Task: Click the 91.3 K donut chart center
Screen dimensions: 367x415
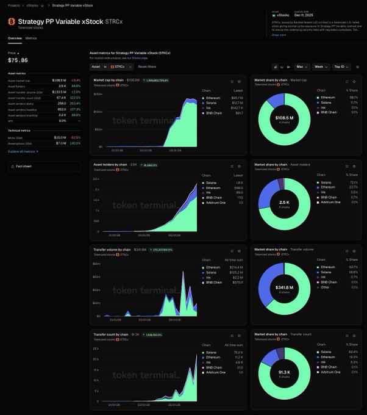Action: coord(284,374)
